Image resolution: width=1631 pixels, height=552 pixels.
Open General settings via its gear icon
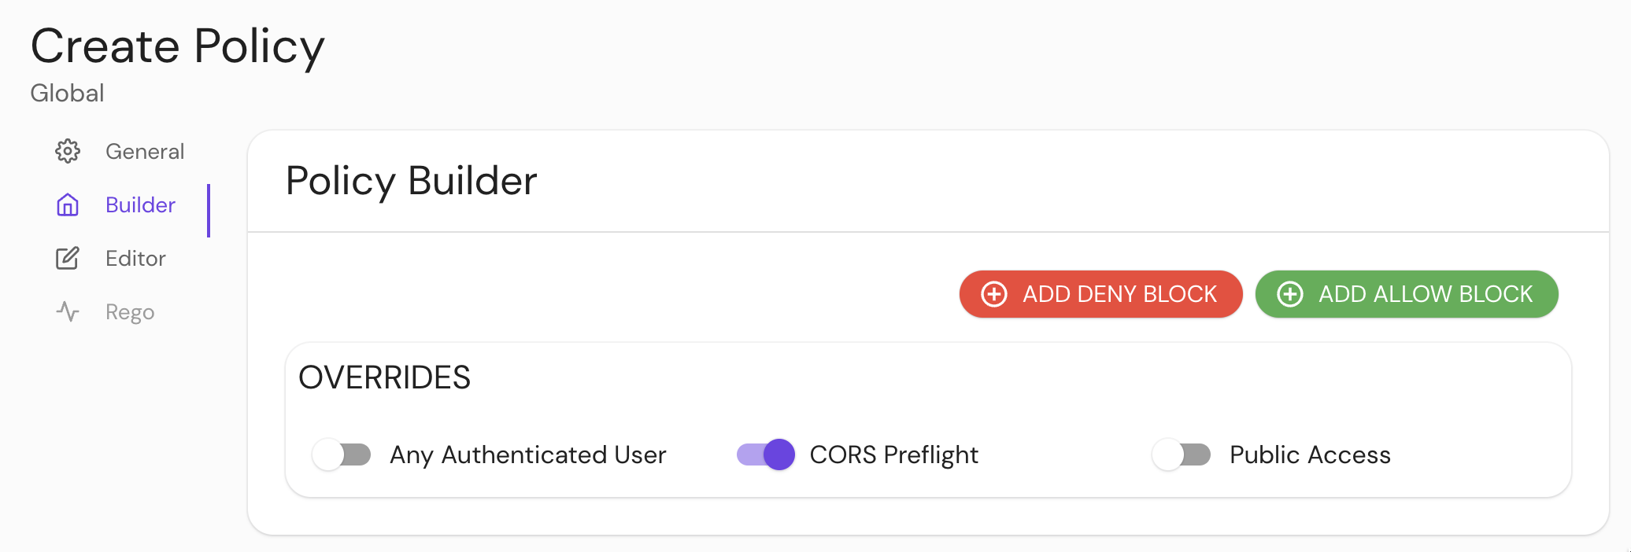pos(68,151)
